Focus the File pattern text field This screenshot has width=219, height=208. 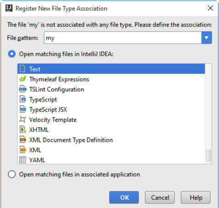tap(123, 38)
